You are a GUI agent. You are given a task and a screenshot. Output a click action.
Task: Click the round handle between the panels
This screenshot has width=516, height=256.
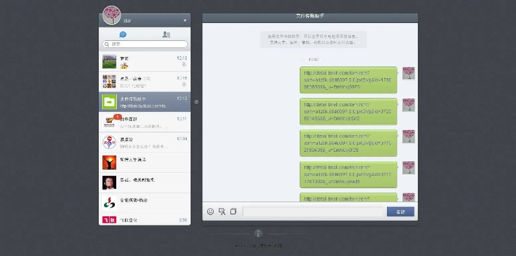(x=196, y=101)
